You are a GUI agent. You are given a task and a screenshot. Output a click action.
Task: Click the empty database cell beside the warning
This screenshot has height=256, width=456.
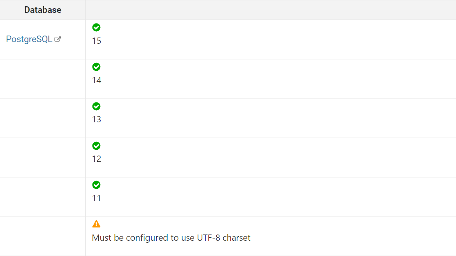(x=43, y=236)
